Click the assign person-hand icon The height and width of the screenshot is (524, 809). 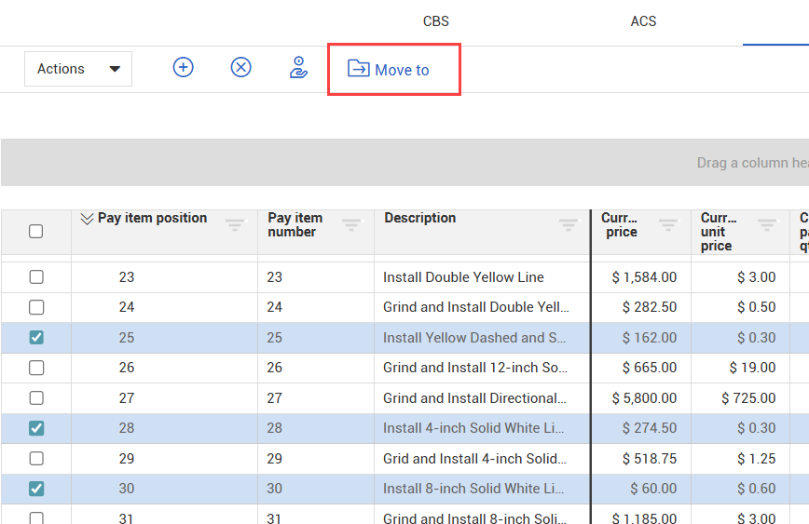click(x=298, y=68)
